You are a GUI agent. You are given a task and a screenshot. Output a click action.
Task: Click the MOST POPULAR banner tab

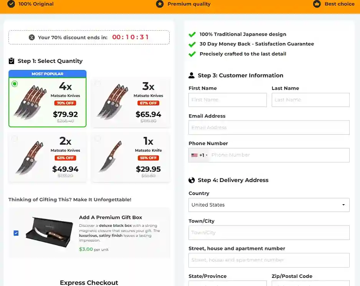point(47,74)
